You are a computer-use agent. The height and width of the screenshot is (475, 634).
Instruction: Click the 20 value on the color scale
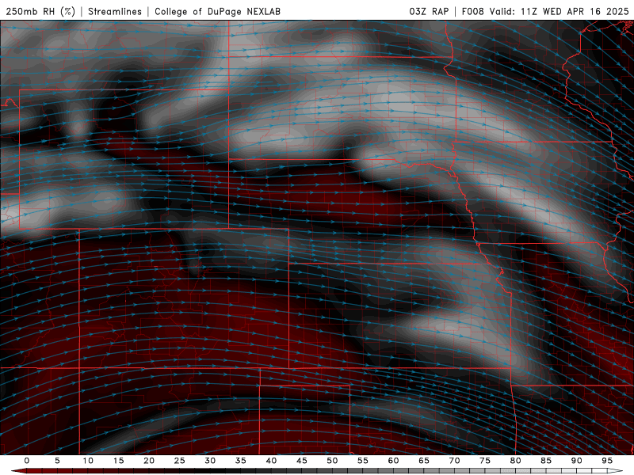pyautogui.click(x=149, y=461)
